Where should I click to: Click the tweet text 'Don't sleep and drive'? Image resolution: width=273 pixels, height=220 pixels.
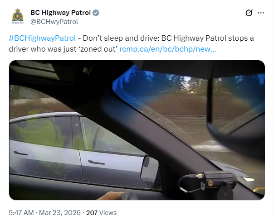tap(120, 38)
